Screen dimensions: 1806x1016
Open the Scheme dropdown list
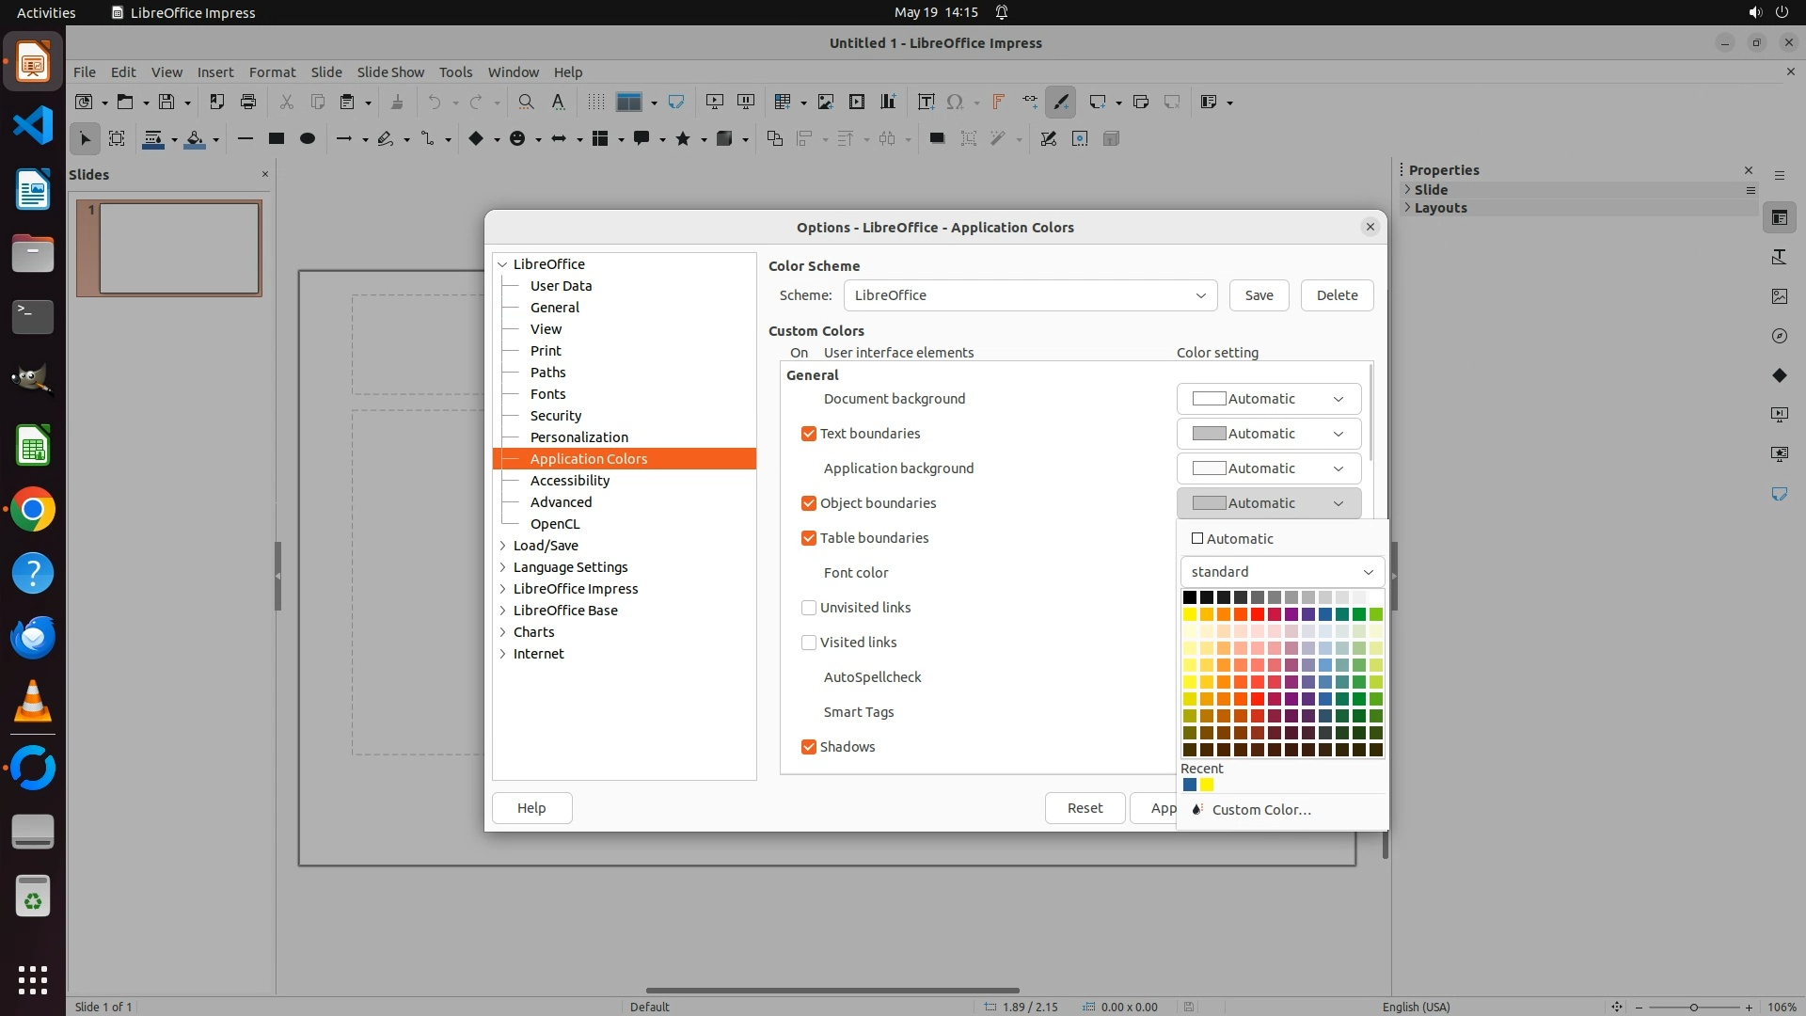tap(1030, 295)
